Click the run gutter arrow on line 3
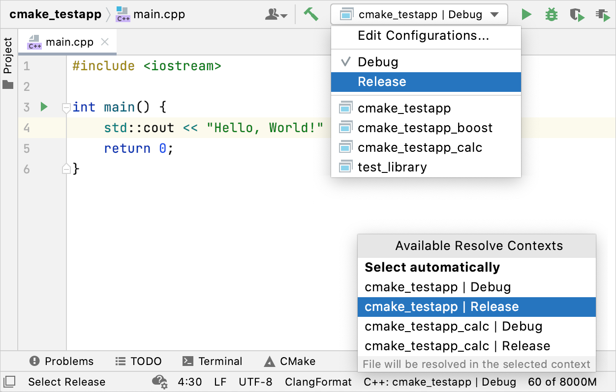The image size is (616, 392). click(43, 107)
